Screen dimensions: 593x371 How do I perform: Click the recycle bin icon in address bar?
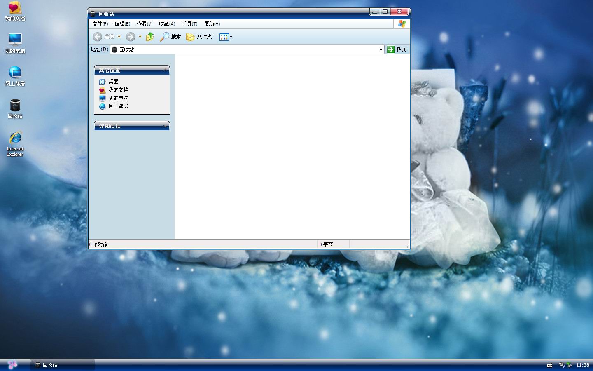point(114,49)
